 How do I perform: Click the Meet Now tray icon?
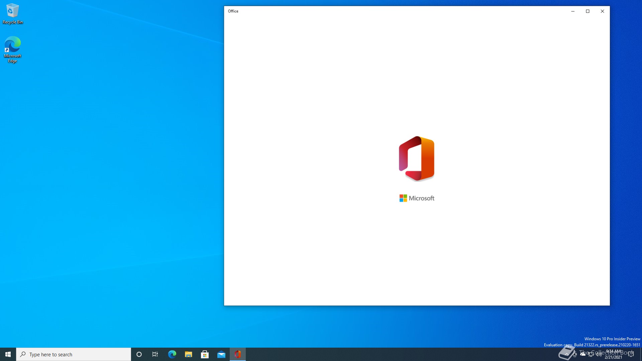click(x=575, y=354)
